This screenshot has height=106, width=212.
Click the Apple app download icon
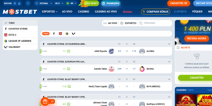[19, 3]
